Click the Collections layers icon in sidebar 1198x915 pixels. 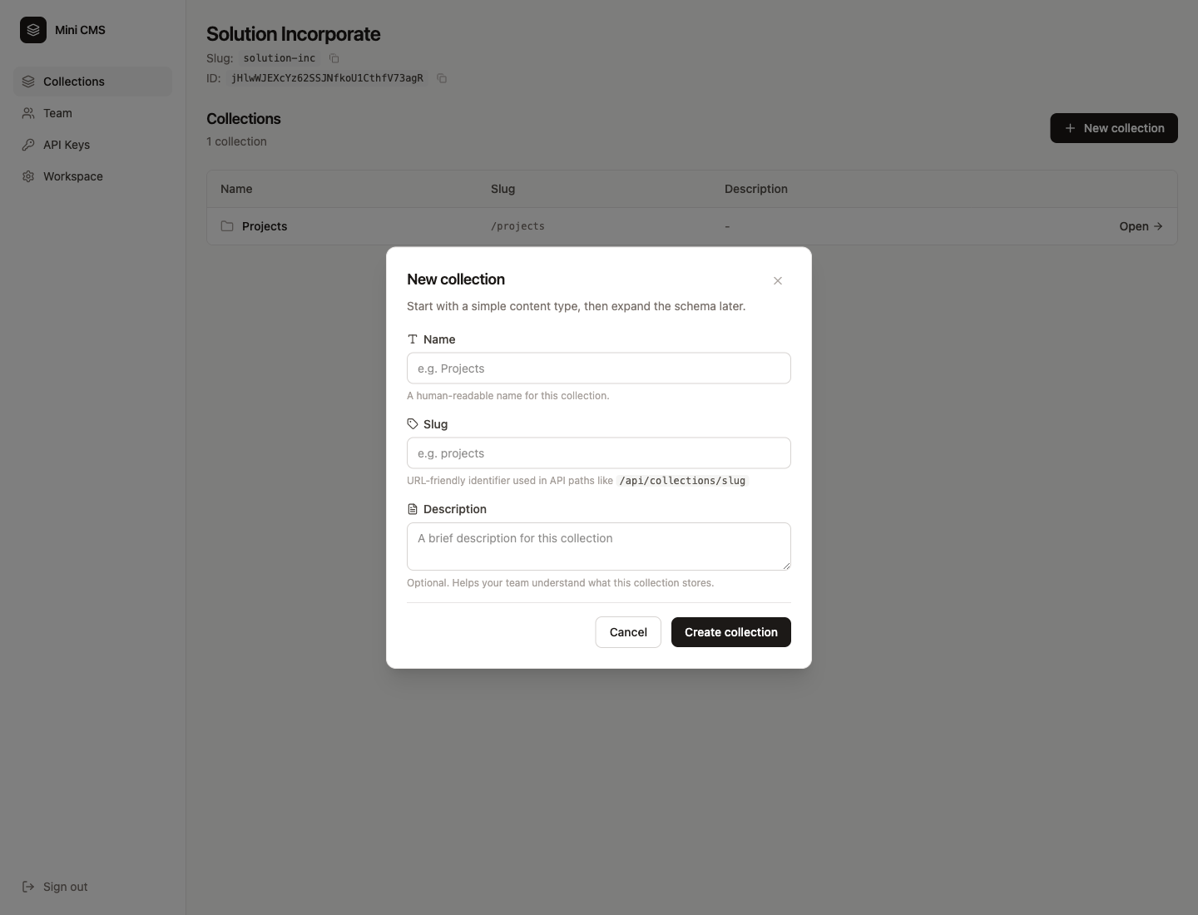[x=28, y=82]
